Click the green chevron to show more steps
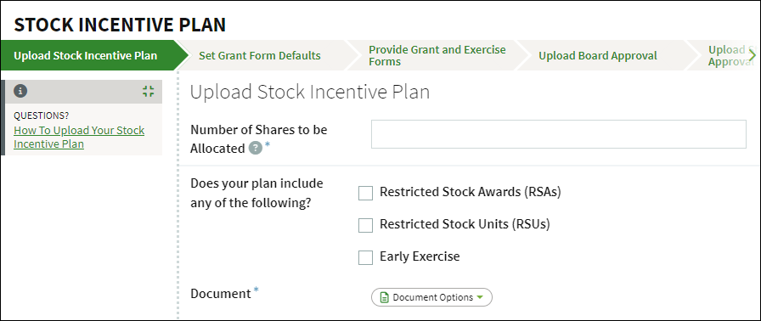The height and width of the screenshot is (321, 761). (752, 55)
